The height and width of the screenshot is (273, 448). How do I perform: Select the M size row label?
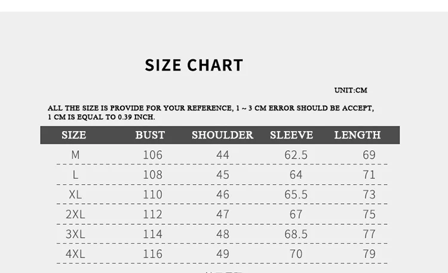click(75, 155)
